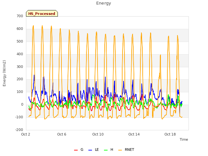Click the Oct 2 x-axis tick label
The image size is (208, 156).
pos(26,134)
